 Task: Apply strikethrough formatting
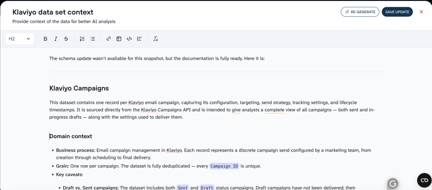pos(66,39)
